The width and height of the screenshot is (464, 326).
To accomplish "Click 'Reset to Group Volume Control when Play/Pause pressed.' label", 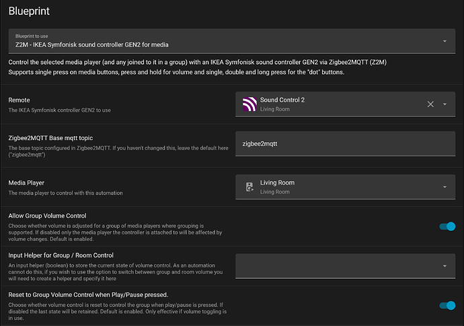I will (x=88, y=294).
